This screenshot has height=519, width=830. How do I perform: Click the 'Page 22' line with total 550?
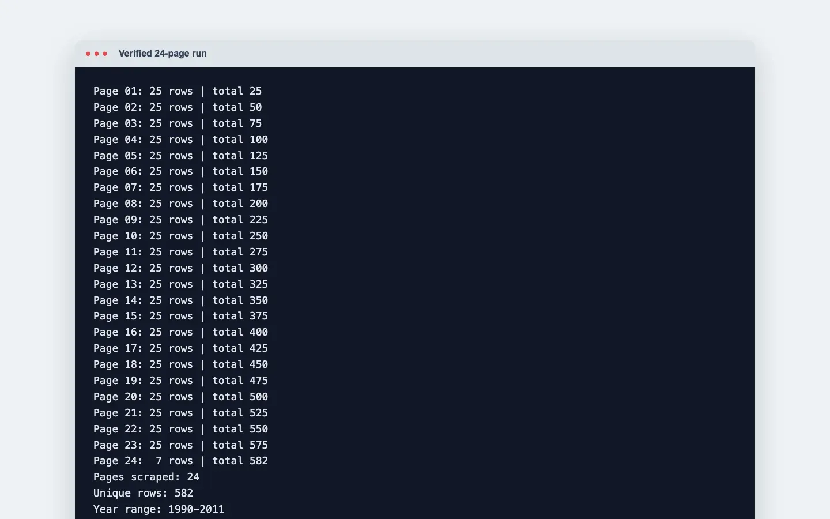181,429
